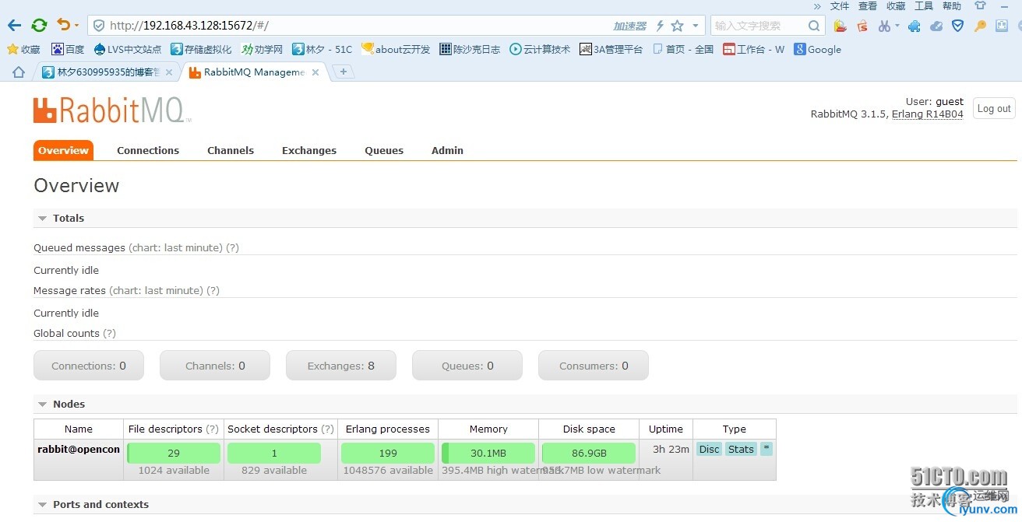Bookmark the page with the star icon
The width and height of the screenshot is (1022, 522).
(x=677, y=26)
